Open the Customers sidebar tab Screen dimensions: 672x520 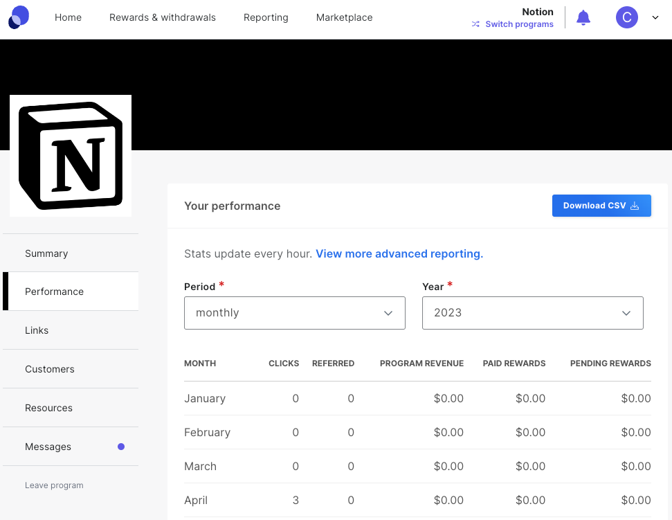pos(50,369)
